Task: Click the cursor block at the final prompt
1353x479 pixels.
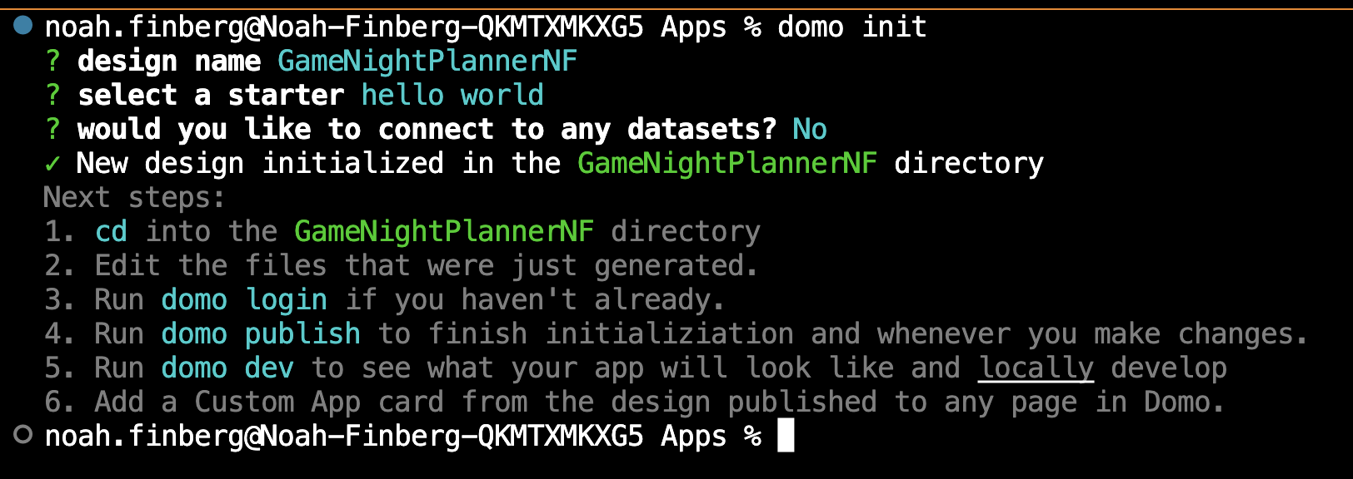Action: [x=786, y=435]
